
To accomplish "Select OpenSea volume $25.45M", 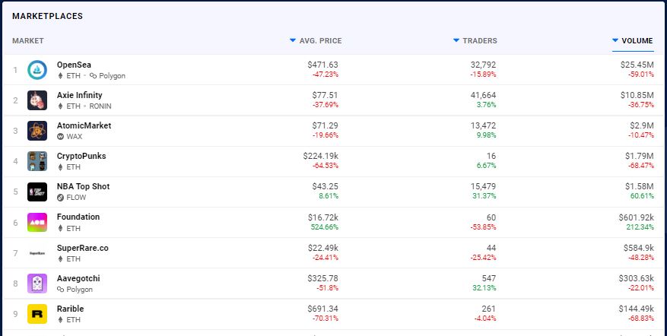I will (637, 65).
